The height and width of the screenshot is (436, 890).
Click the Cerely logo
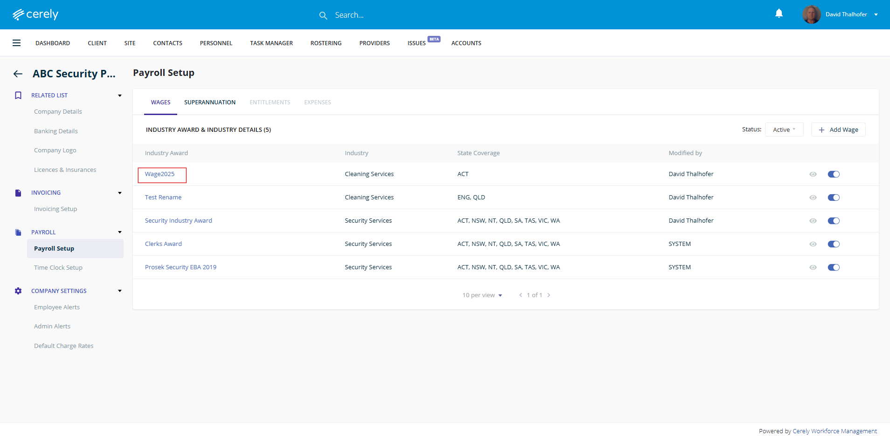(x=35, y=14)
